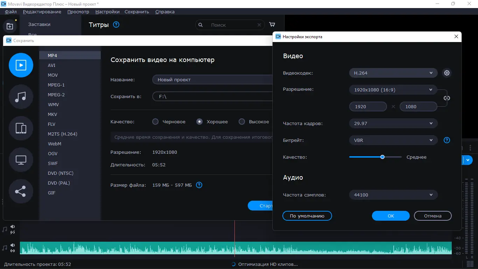This screenshot has height=269, width=478.
Task: Click the Сохранить в path field
Action: pos(212,96)
